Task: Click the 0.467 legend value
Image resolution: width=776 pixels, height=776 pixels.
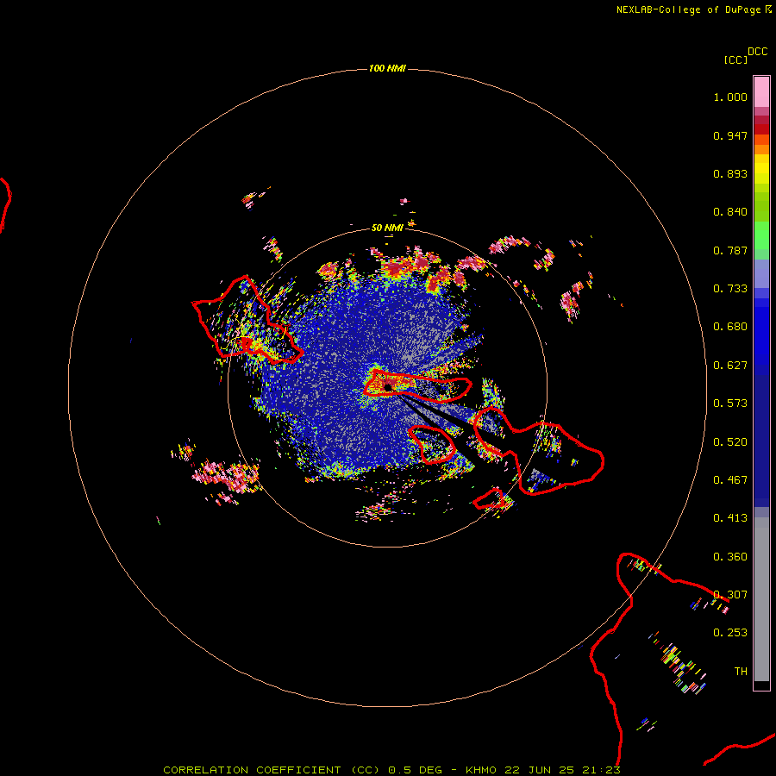Action: pyautogui.click(x=730, y=480)
